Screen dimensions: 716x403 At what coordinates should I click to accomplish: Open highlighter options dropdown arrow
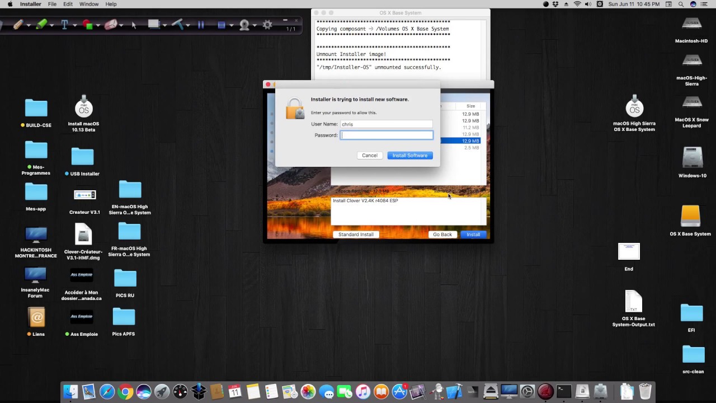click(52, 25)
